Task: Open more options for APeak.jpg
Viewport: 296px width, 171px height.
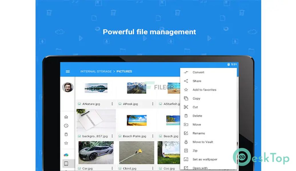Action: 153,104
